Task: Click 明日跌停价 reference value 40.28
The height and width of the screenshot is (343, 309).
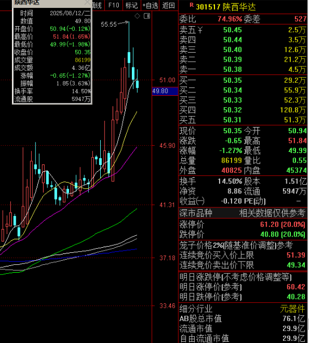Action: pos(296,297)
